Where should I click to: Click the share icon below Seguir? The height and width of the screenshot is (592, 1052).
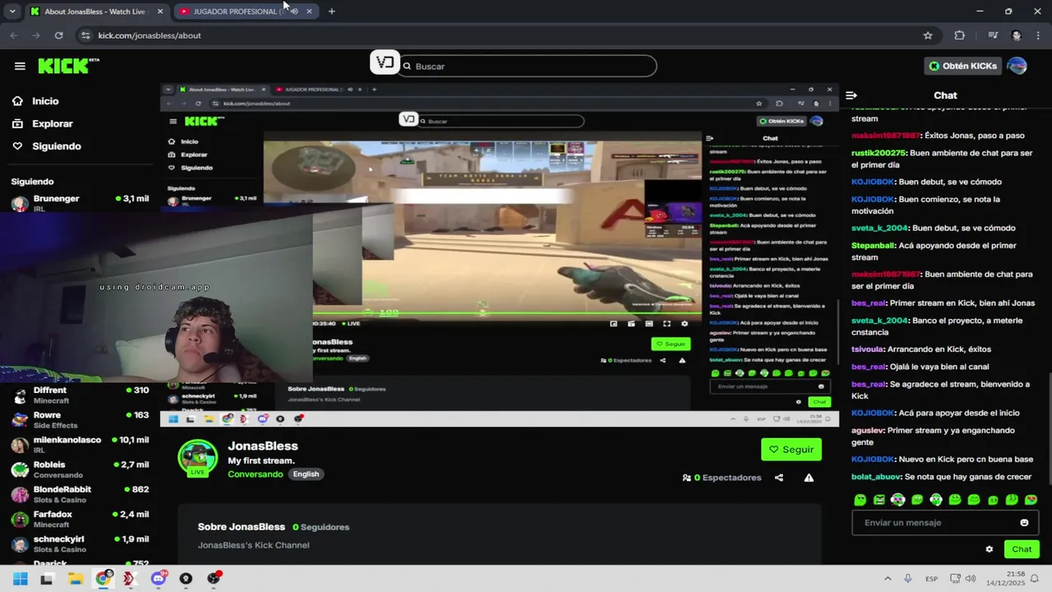tap(779, 478)
